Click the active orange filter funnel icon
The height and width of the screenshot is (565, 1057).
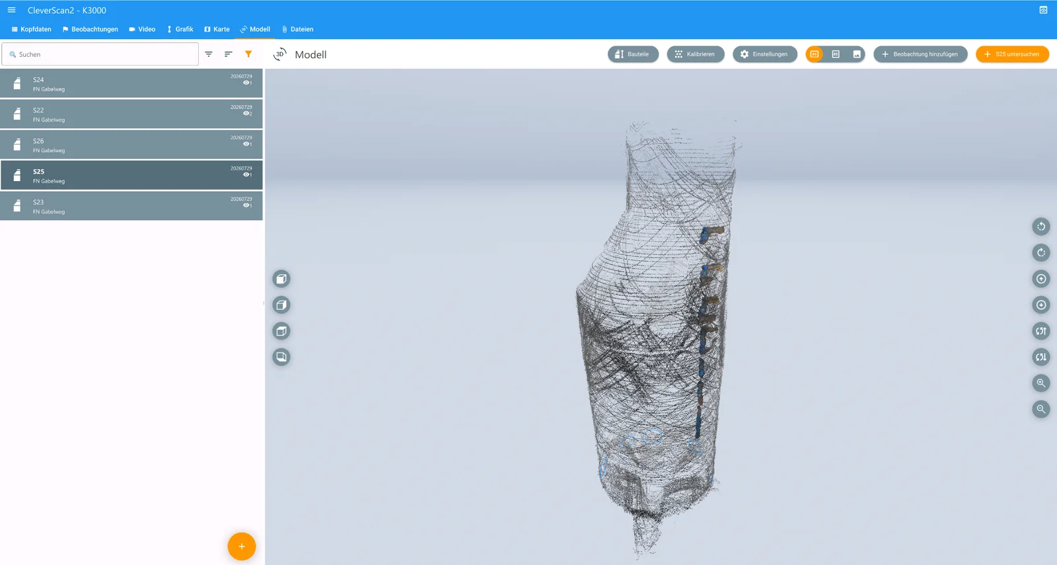248,54
